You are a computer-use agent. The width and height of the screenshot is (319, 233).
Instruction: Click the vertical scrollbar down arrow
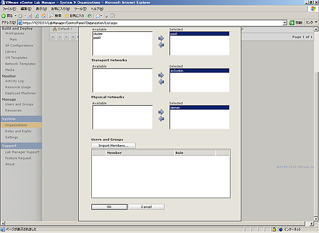[316, 219]
